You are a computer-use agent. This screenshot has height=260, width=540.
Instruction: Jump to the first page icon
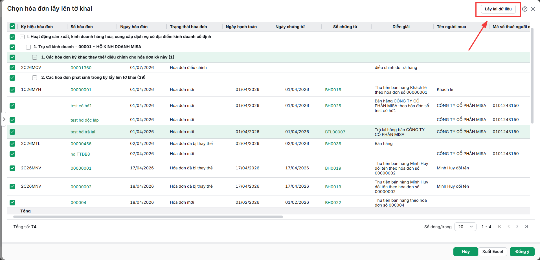coord(499,227)
